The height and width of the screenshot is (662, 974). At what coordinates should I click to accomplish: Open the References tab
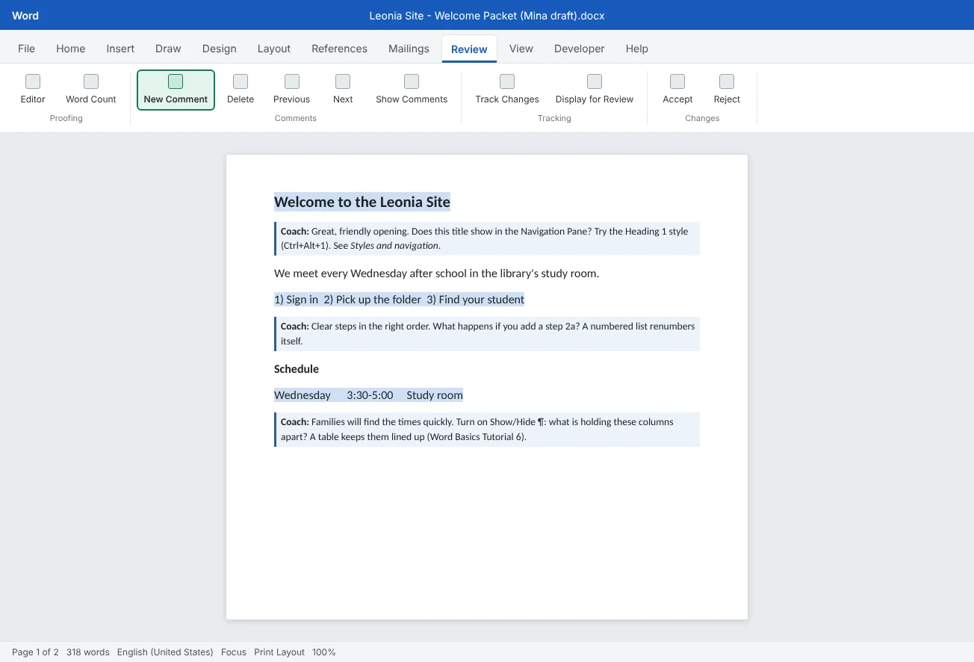click(340, 49)
